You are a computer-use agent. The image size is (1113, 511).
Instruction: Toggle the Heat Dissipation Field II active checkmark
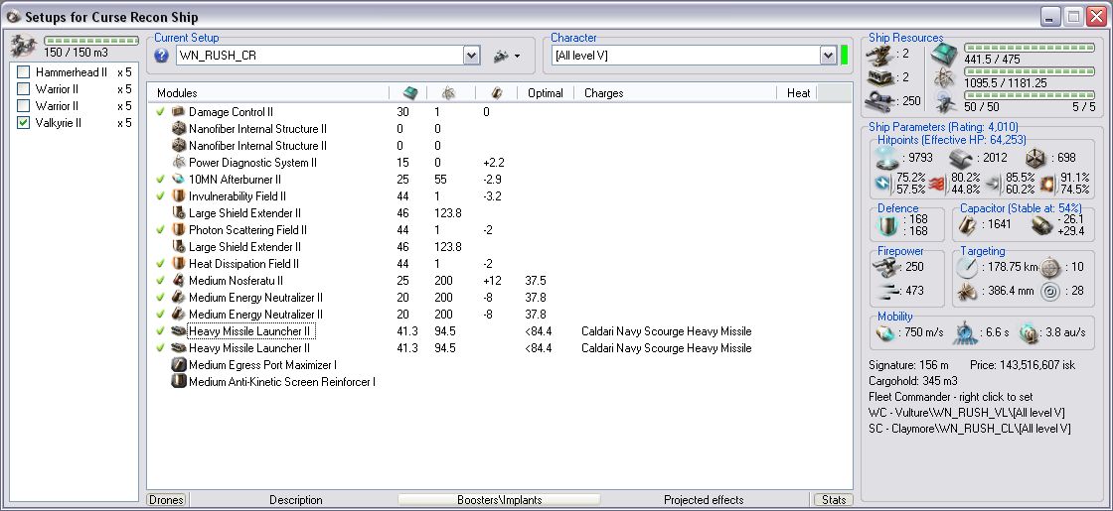[x=160, y=264]
